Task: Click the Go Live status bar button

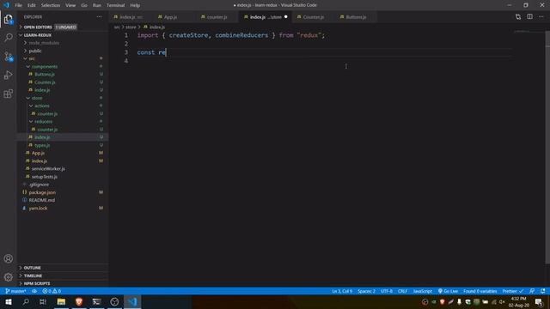Action: tap(448, 291)
